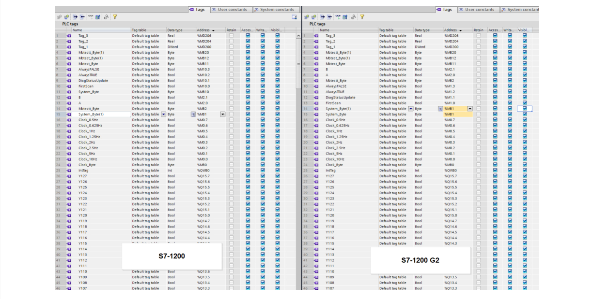The height and width of the screenshot is (299, 593).
Task: Click the import tags icon in left pane
Action: (82, 17)
